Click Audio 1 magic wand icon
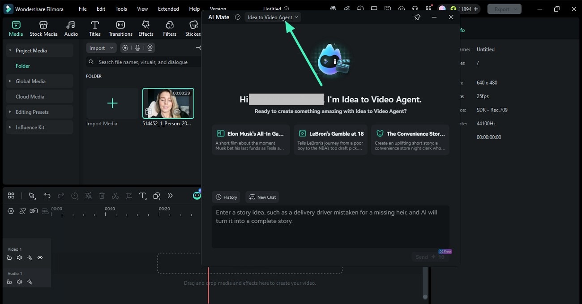 pos(30,282)
